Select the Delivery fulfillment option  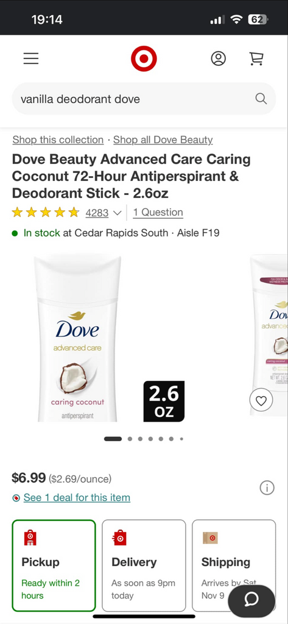[144, 565]
